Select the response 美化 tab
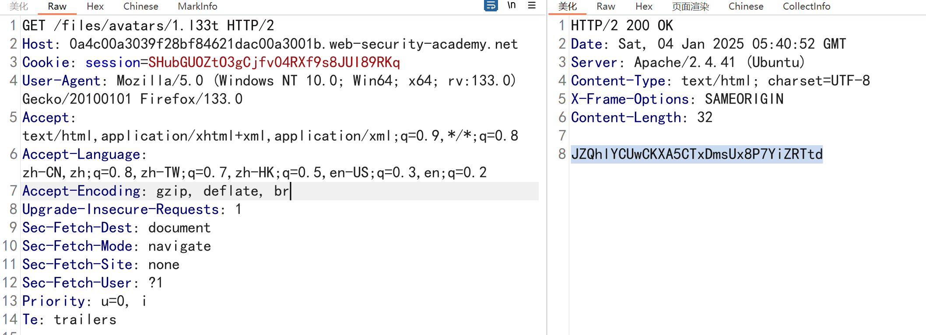This screenshot has height=335, width=926. tap(568, 7)
